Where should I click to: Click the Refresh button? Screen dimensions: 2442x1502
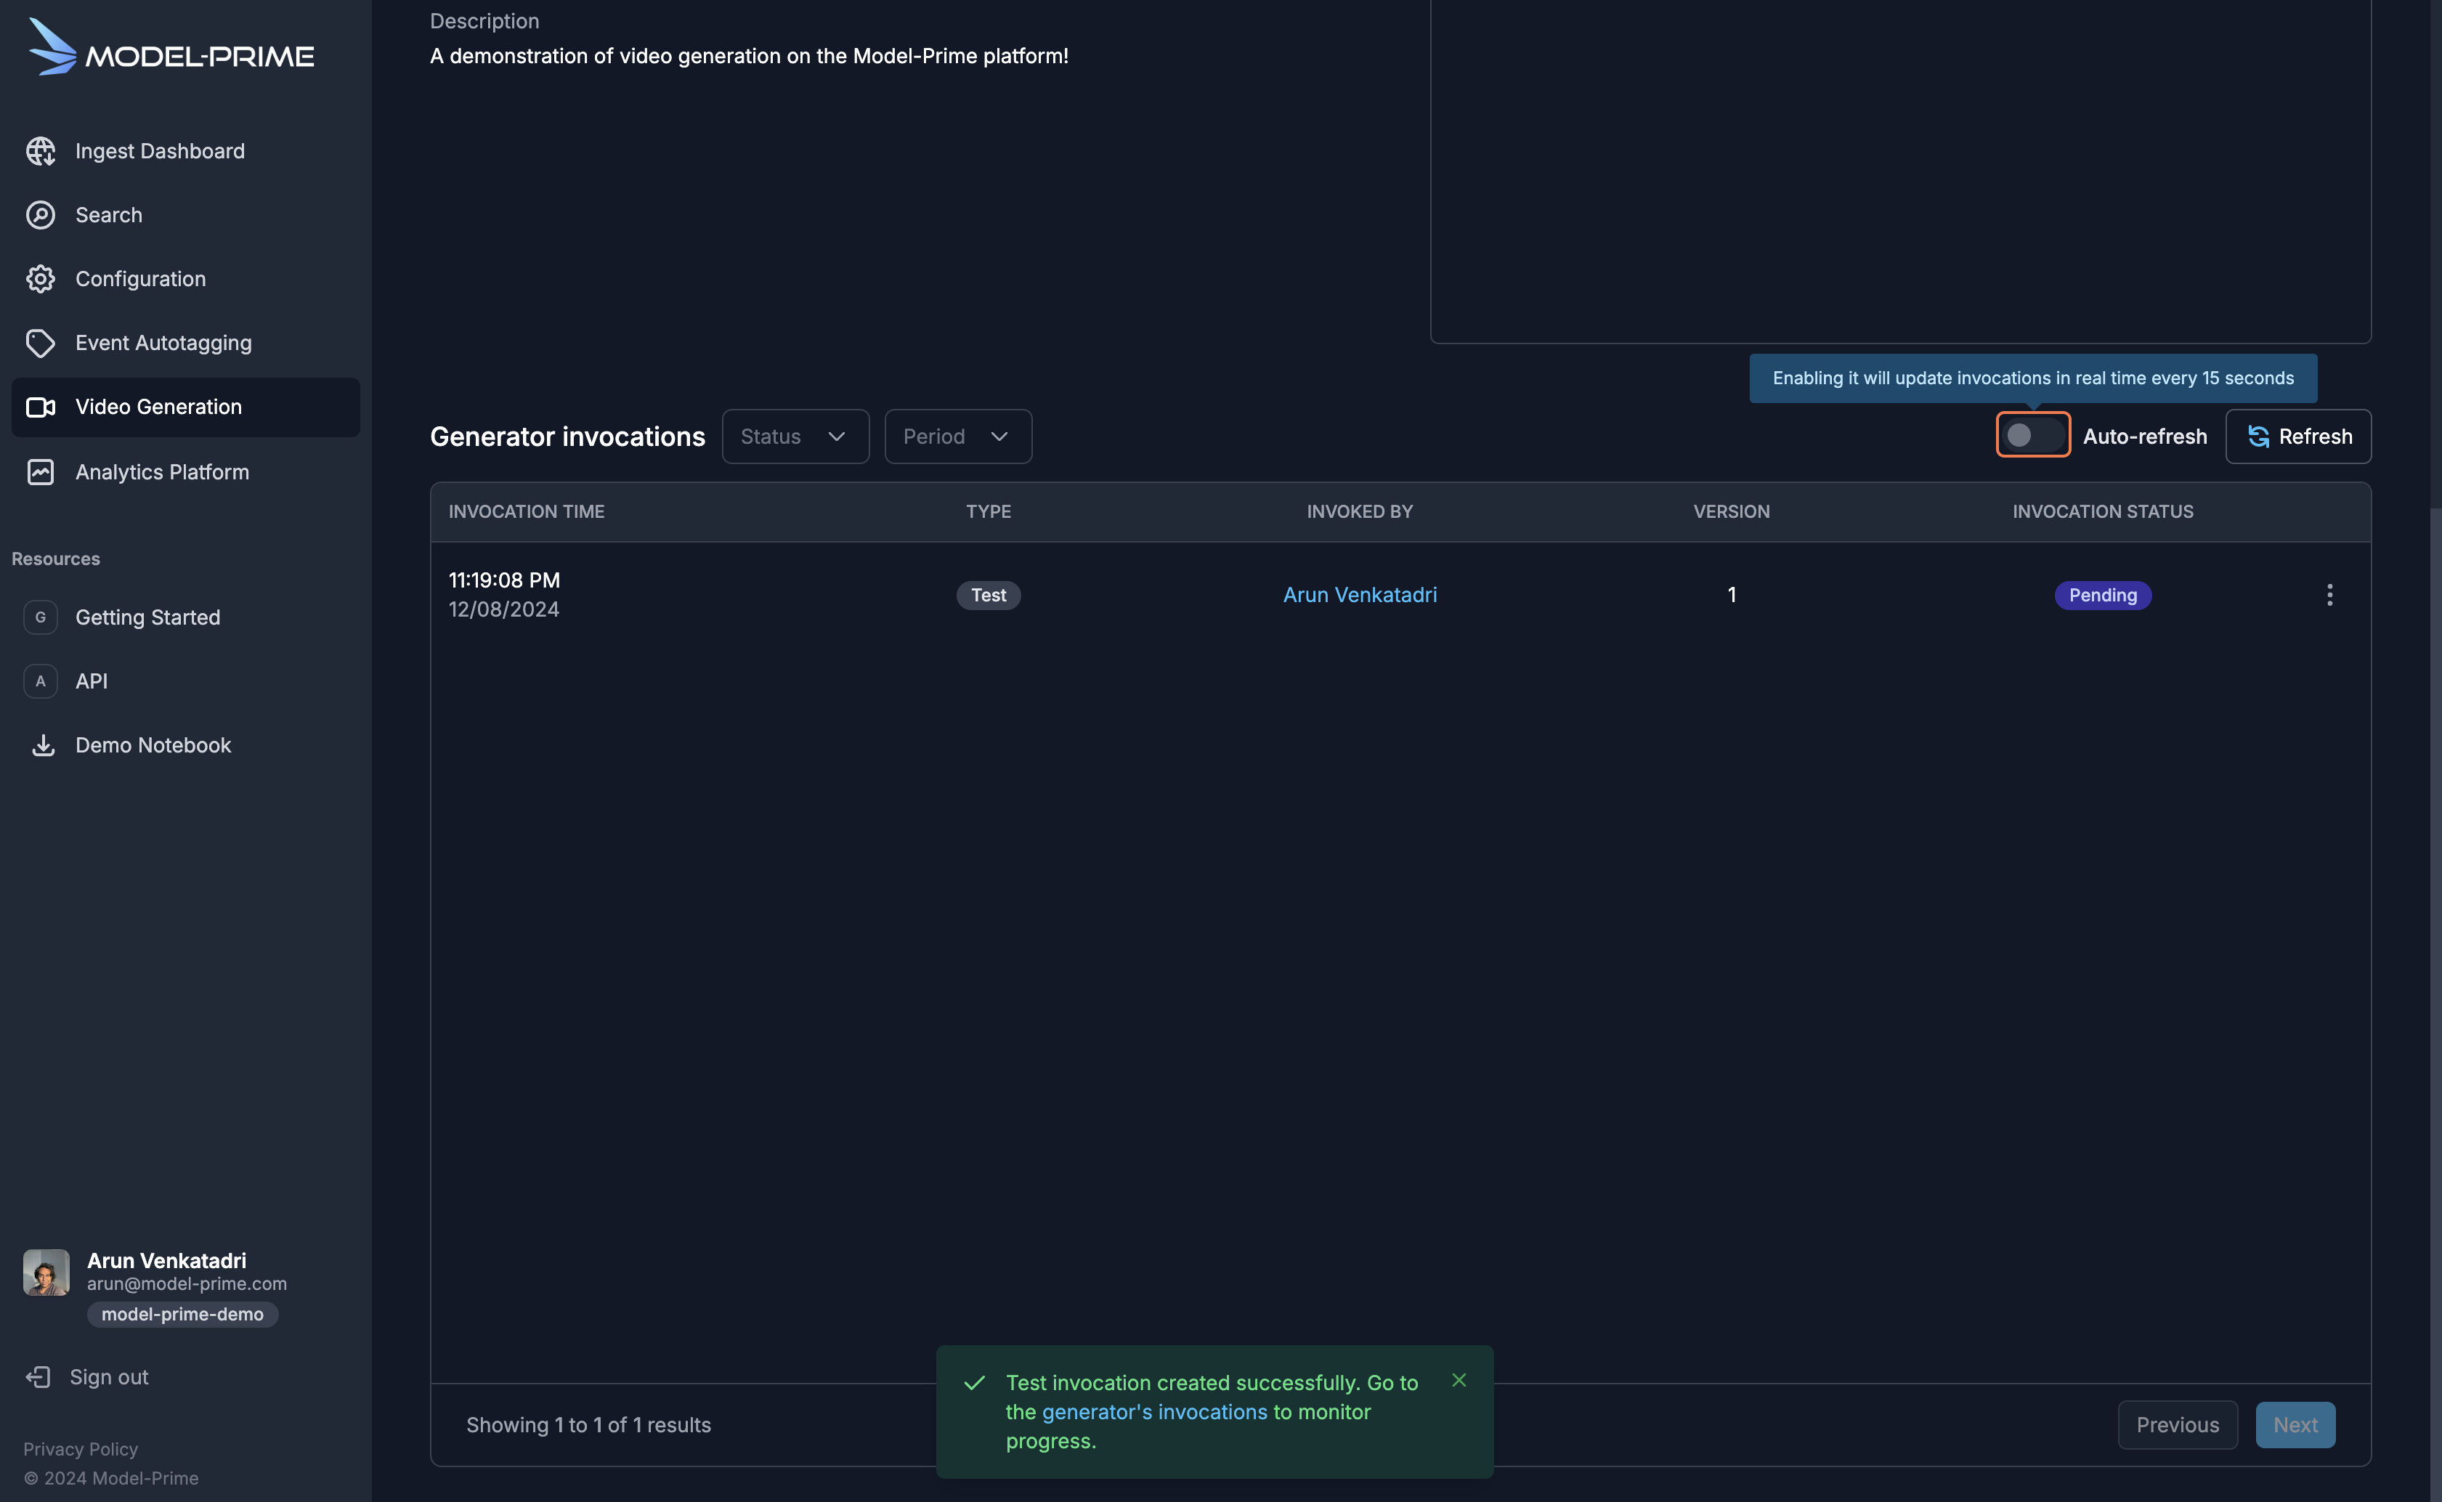2298,436
